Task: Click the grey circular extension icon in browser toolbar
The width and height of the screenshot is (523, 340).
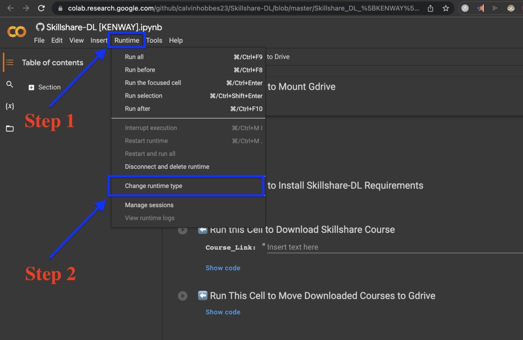Action: point(465,8)
